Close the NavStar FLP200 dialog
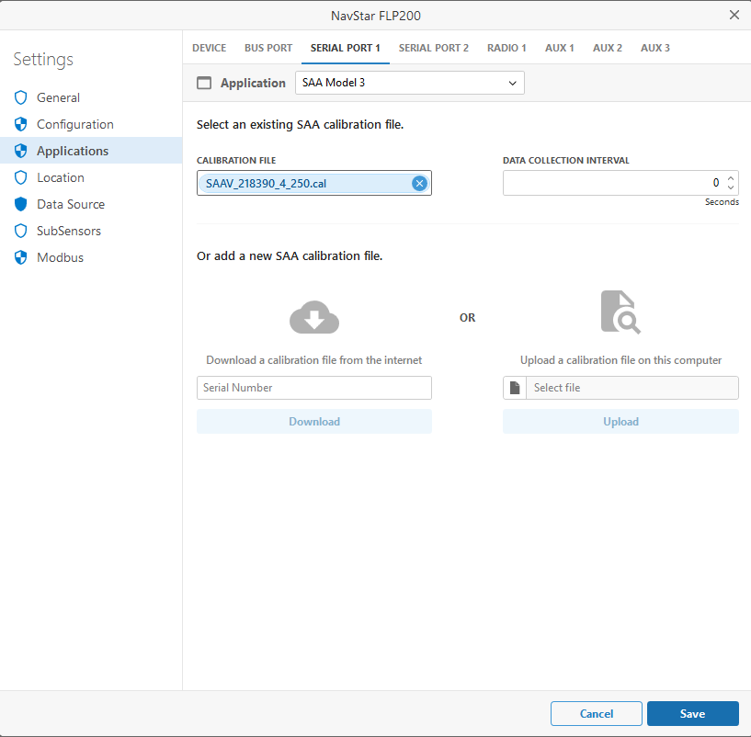Viewport: 751px width, 737px height. point(734,16)
